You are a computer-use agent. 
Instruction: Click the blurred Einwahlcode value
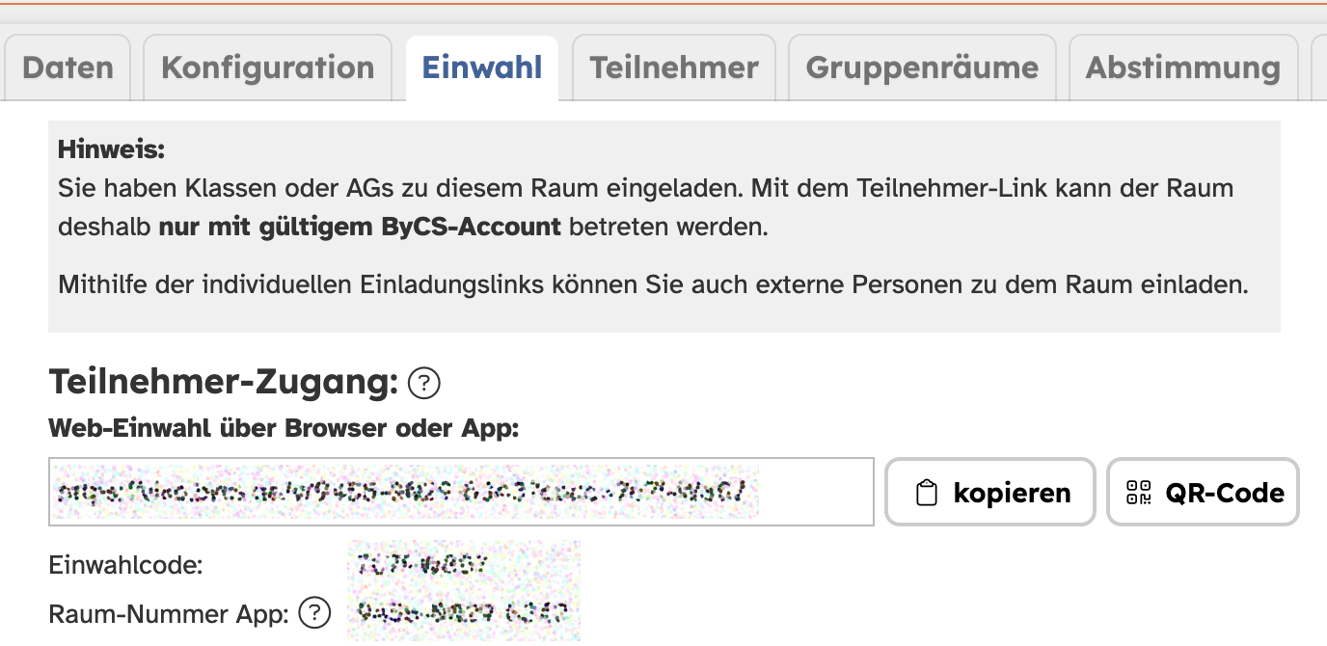pos(418,565)
